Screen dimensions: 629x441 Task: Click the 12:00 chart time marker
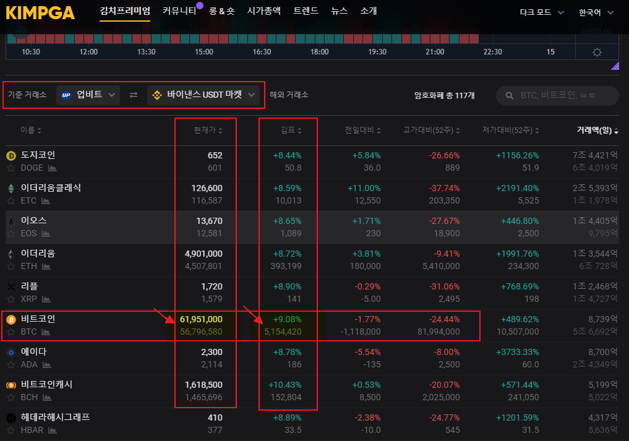88,52
